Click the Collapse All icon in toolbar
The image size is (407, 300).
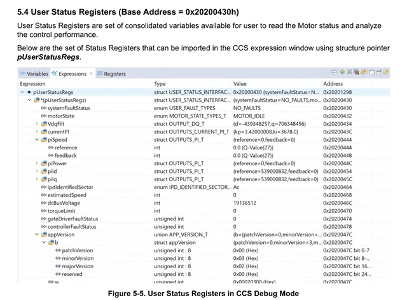(x=335, y=72)
